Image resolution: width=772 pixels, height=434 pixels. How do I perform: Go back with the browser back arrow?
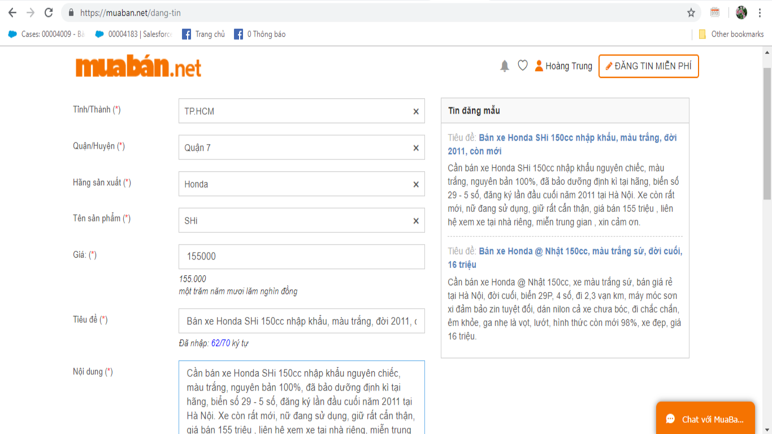pyautogui.click(x=12, y=12)
